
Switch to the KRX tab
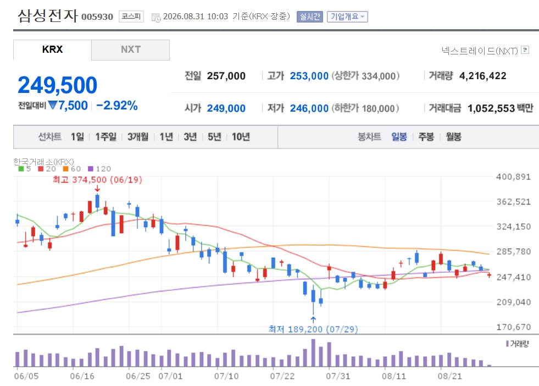point(52,49)
